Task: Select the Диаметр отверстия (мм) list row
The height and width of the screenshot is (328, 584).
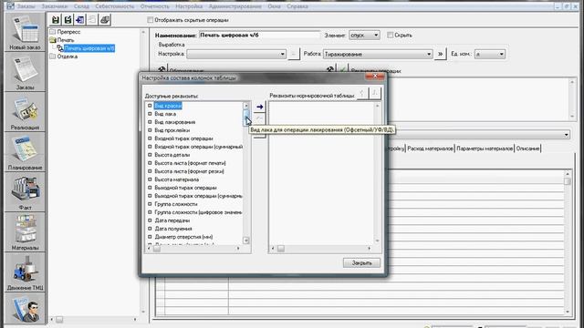Action: coord(183,237)
